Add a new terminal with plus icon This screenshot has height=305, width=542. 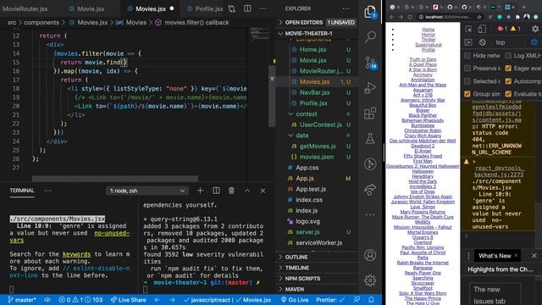pyautogui.click(x=200, y=191)
